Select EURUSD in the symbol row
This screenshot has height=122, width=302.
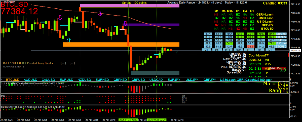point(66,79)
